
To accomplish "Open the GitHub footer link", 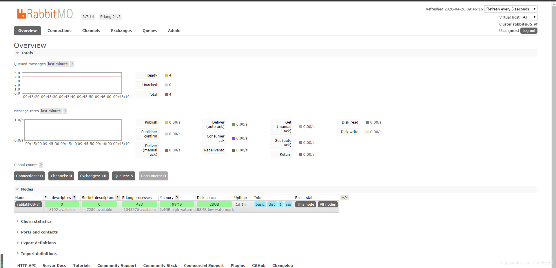I will coord(259,265).
